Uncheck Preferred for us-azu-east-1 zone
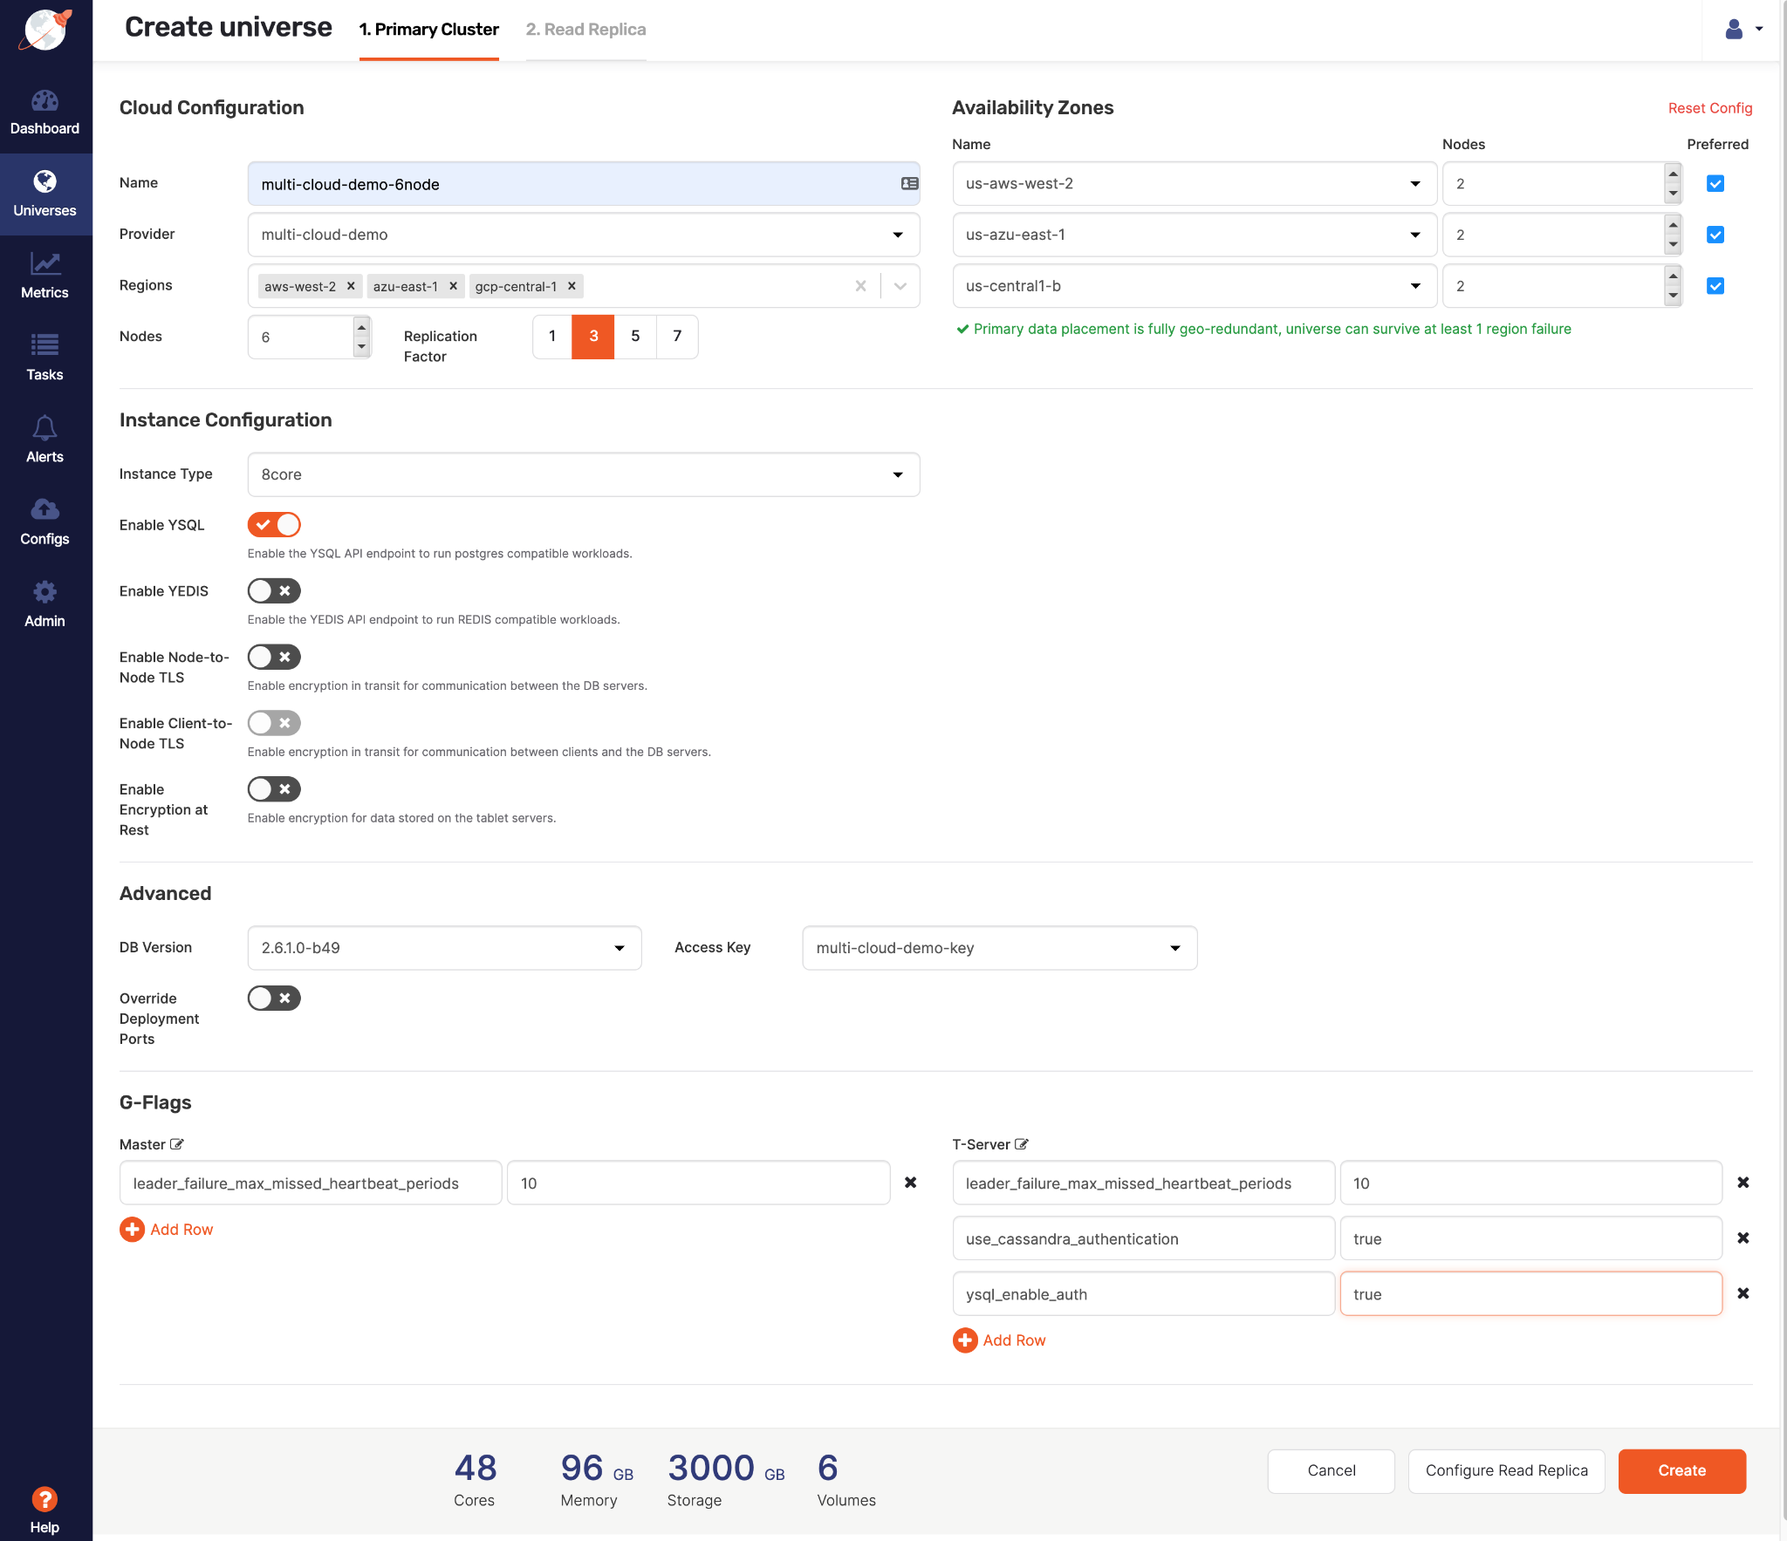The height and width of the screenshot is (1541, 1787). coord(1715,235)
